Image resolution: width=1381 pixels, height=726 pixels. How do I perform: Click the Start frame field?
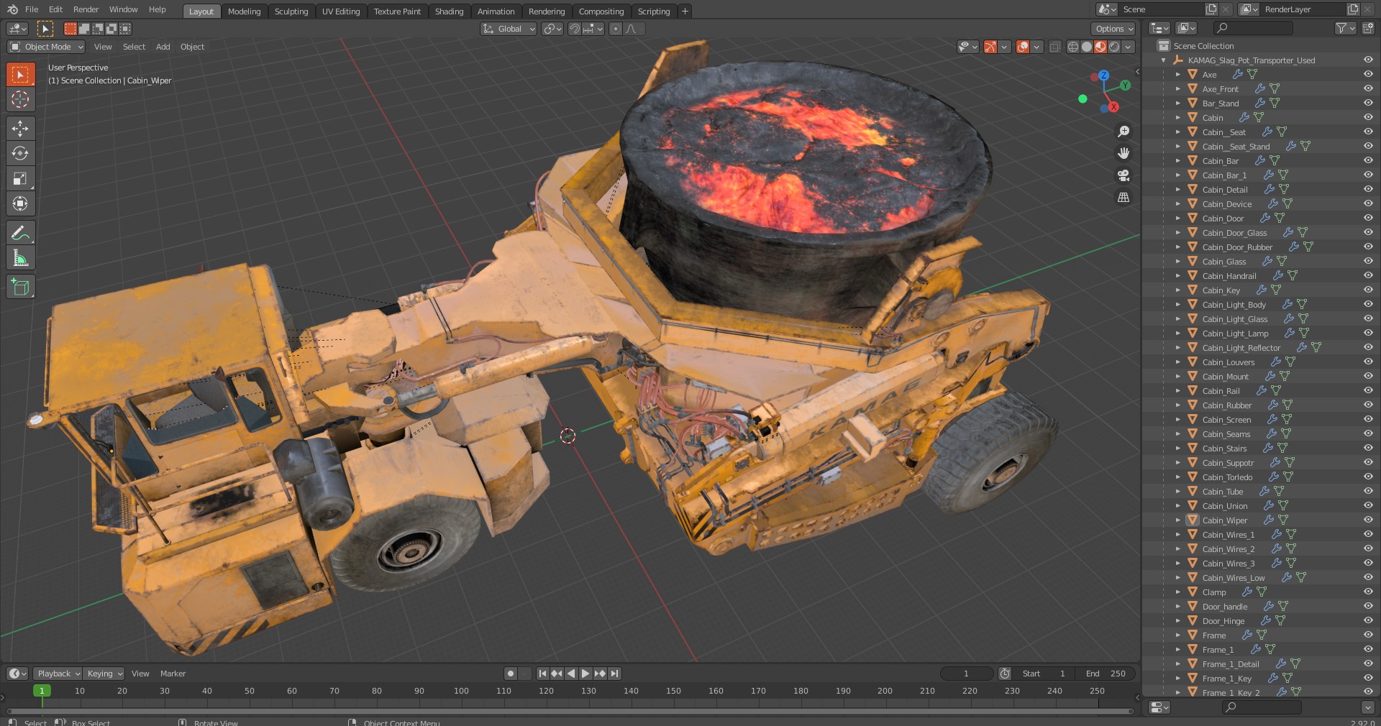pos(1044,674)
